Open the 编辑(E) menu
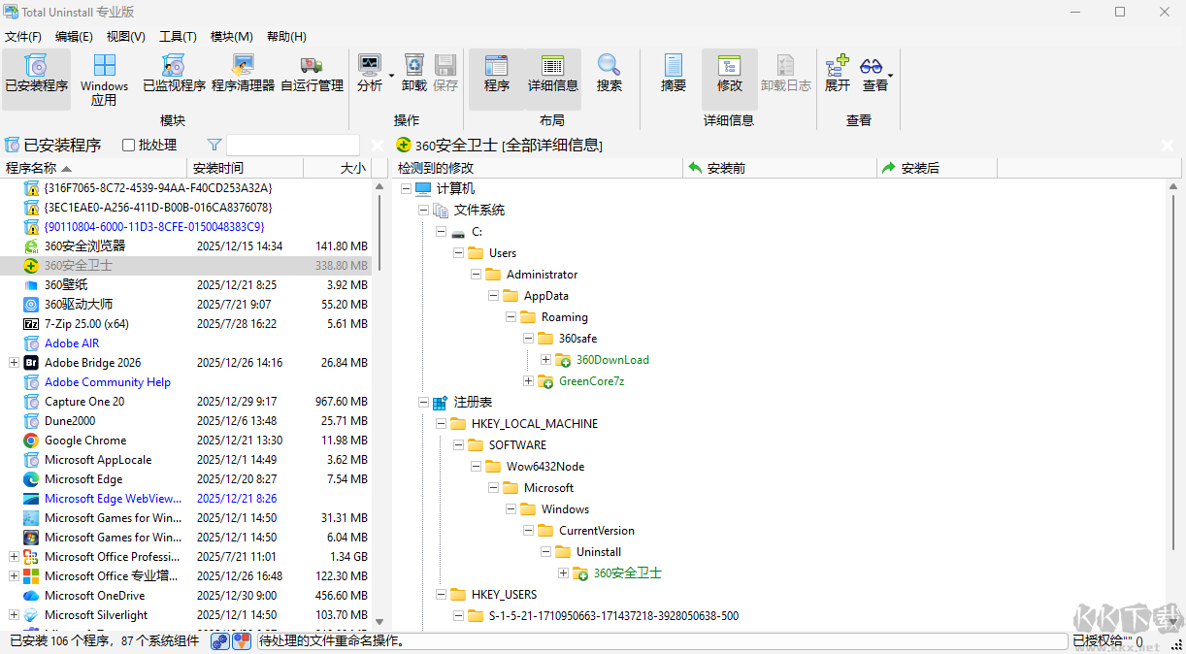The height and width of the screenshot is (654, 1186). [x=74, y=37]
